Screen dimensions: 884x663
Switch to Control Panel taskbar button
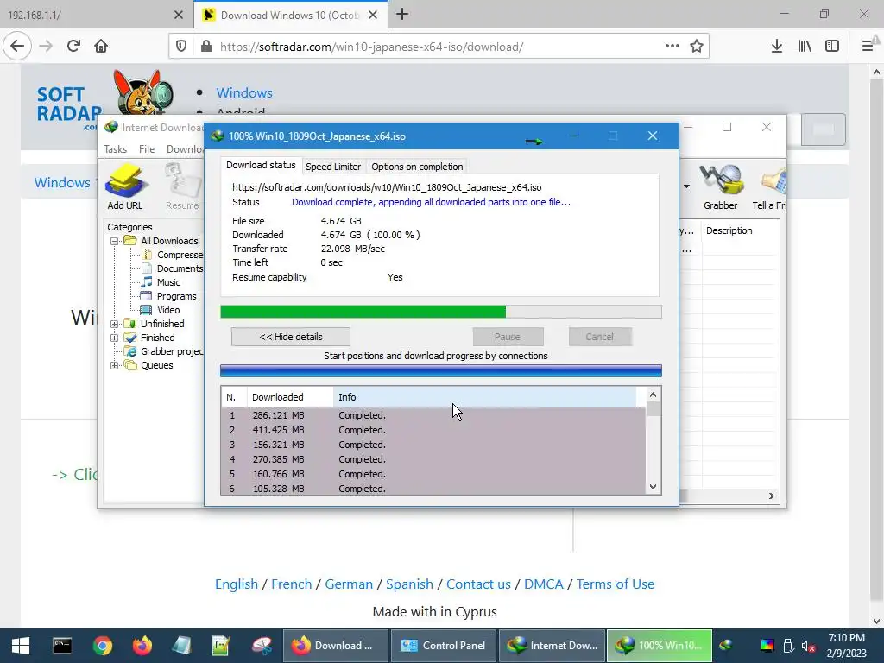[443, 646]
